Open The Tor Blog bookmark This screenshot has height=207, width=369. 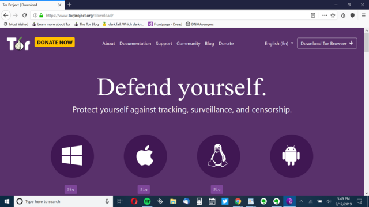pyautogui.click(x=86, y=24)
